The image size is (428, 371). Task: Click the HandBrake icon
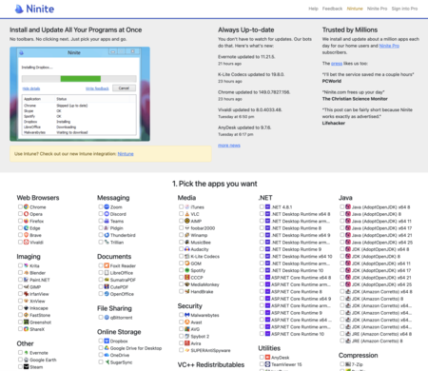pyautogui.click(x=187, y=291)
